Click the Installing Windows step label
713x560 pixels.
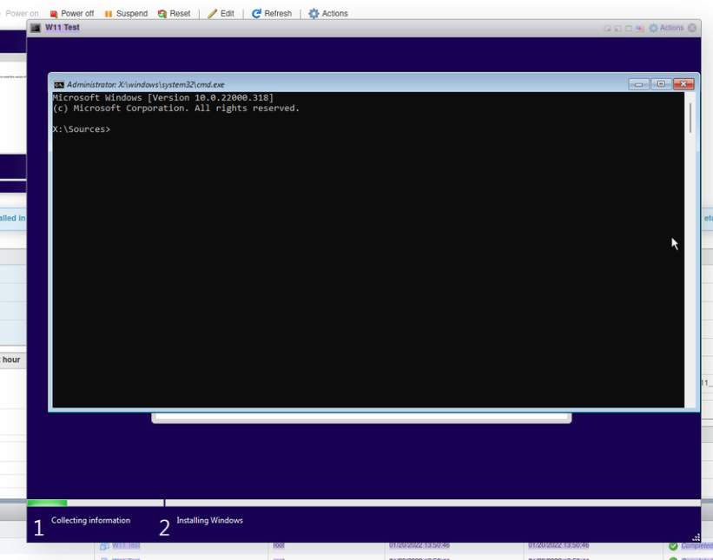209,520
